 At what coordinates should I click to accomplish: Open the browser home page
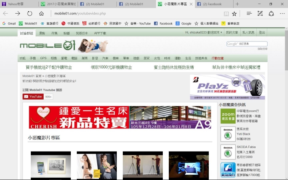click(x=42, y=14)
